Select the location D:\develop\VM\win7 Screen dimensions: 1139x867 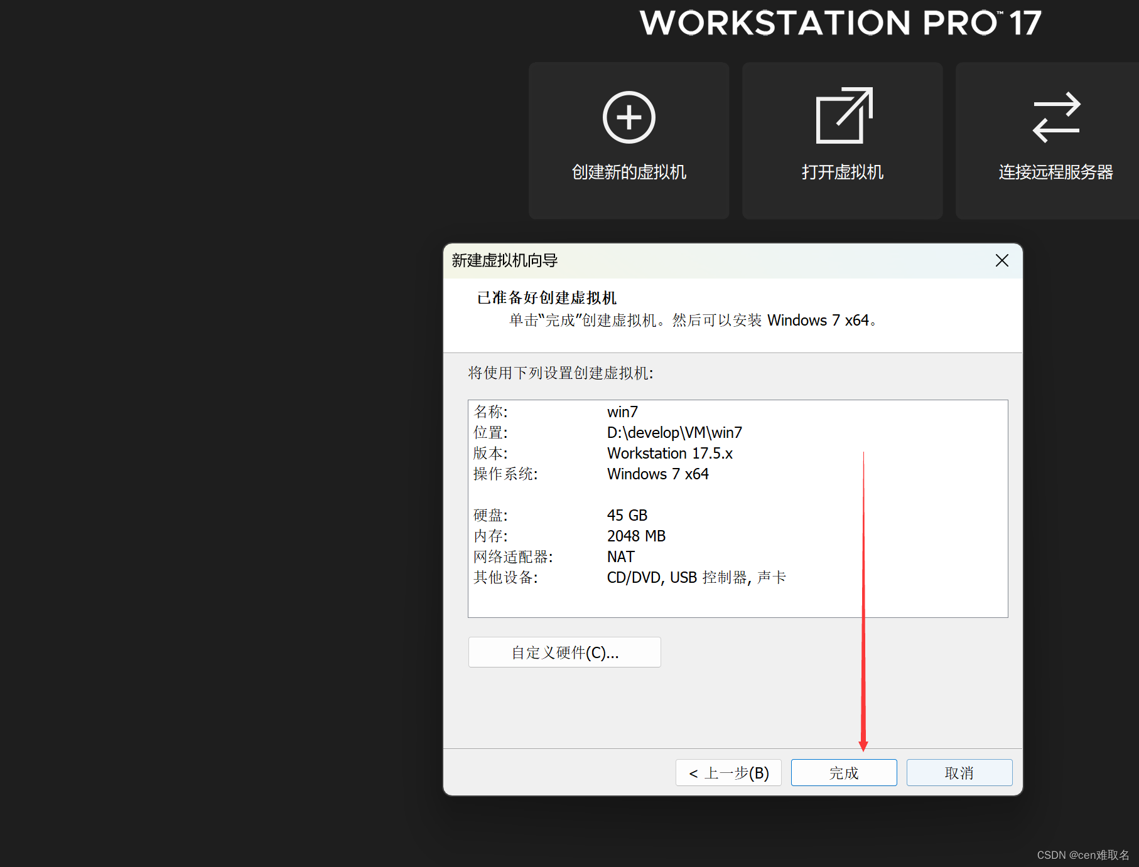tap(674, 433)
